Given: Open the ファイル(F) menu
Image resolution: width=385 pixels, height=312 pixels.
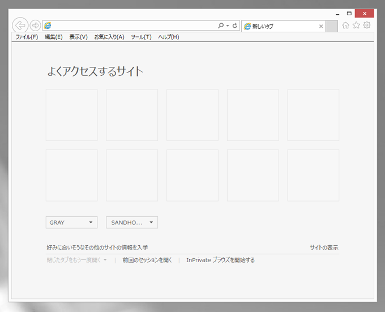Looking at the screenshot, I should tap(27, 37).
